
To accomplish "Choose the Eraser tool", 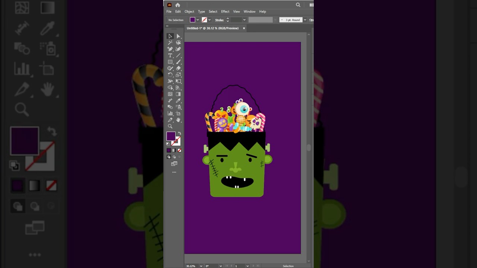I will tap(179, 68).
